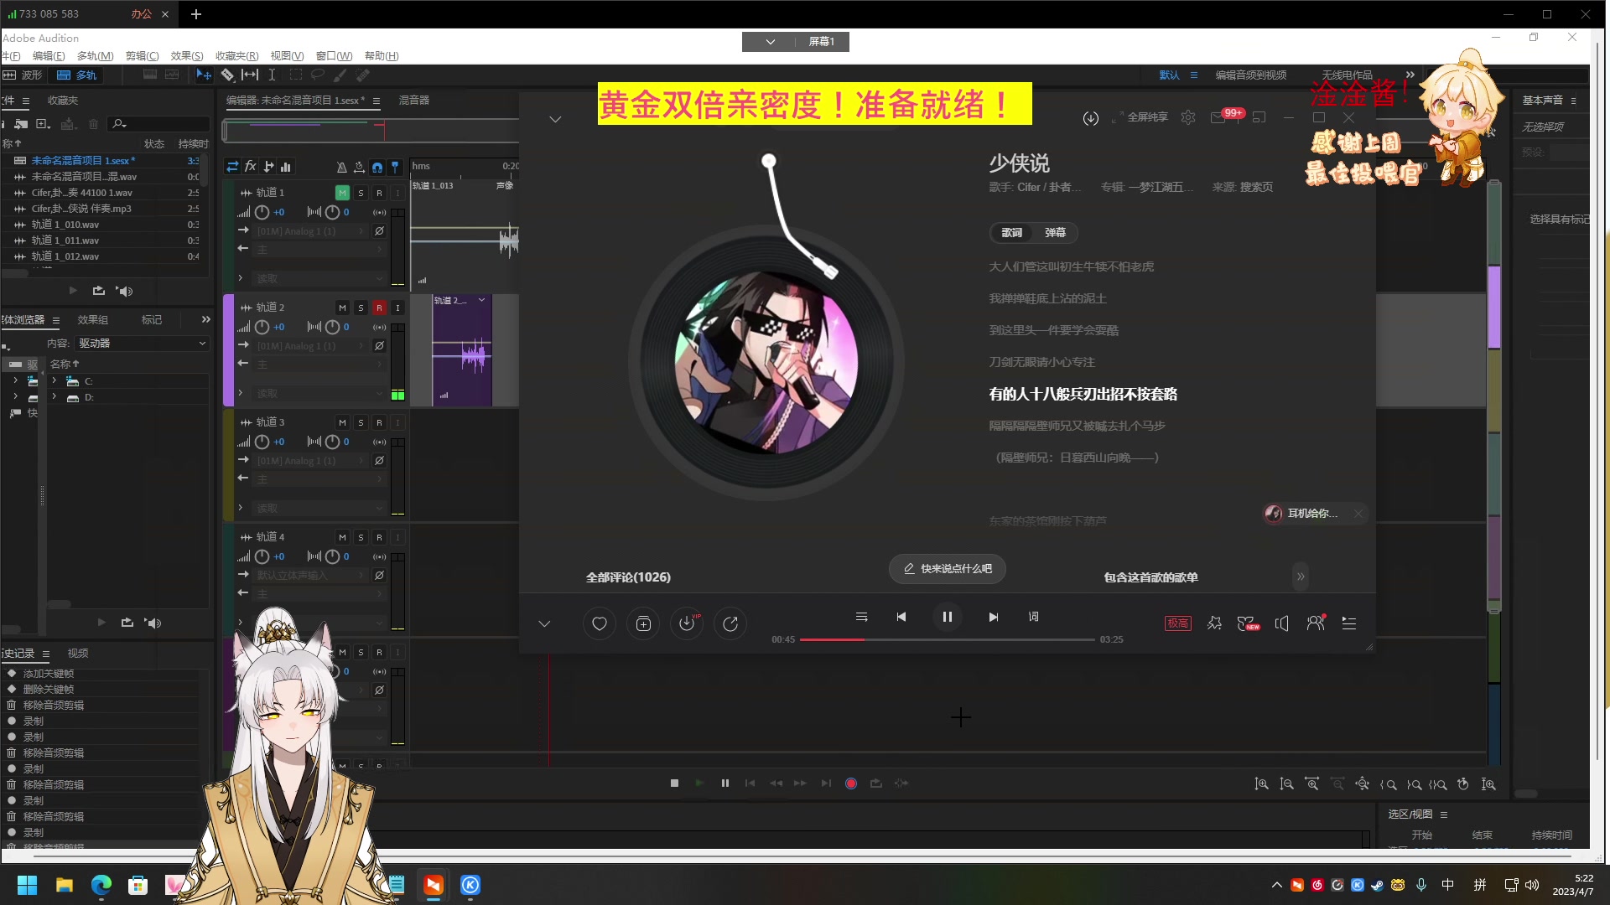Open 轨道 3 读取 automation mode dropdown
The width and height of the screenshot is (1610, 905).
pos(319,508)
